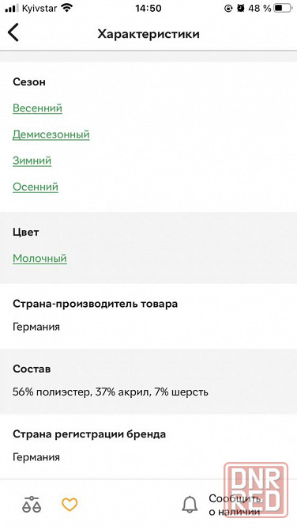Tap the Wi-Fi icon in status bar
The width and height of the screenshot is (297, 530).
67,8
